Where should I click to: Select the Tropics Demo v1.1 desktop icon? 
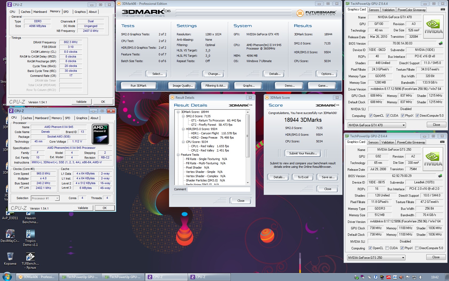(x=30, y=238)
